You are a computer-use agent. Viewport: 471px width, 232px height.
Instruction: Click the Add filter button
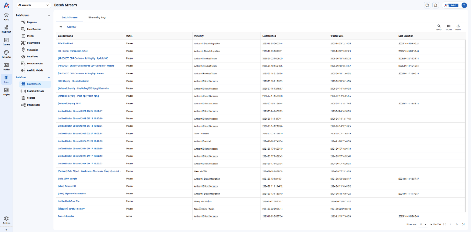(71, 27)
